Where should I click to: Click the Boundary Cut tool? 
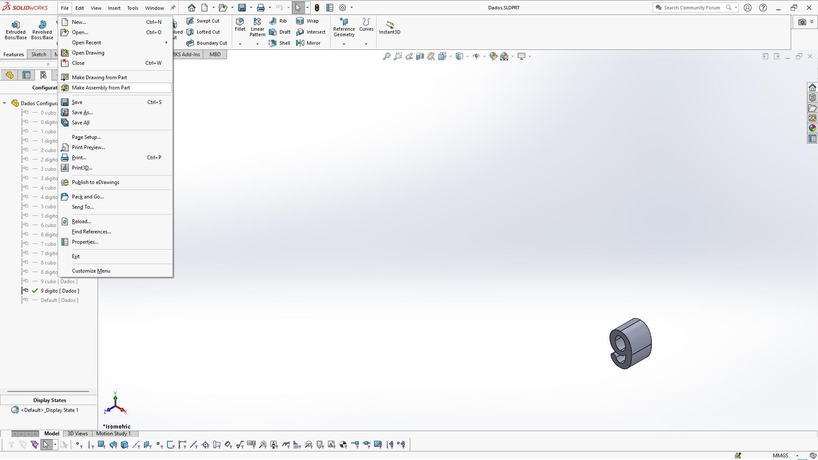tap(207, 43)
